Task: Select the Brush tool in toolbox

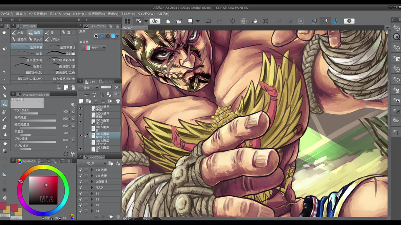Action: pos(4,104)
